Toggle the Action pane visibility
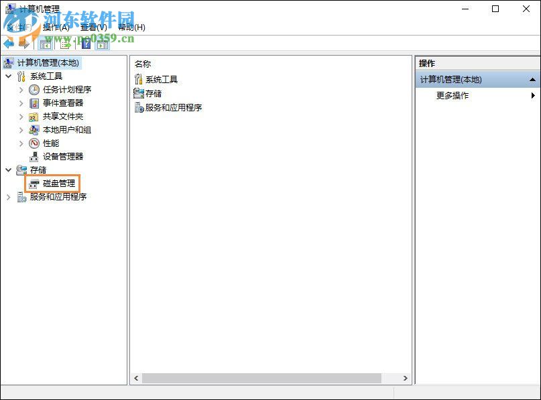Image resolution: width=541 pixels, height=400 pixels. point(103,43)
